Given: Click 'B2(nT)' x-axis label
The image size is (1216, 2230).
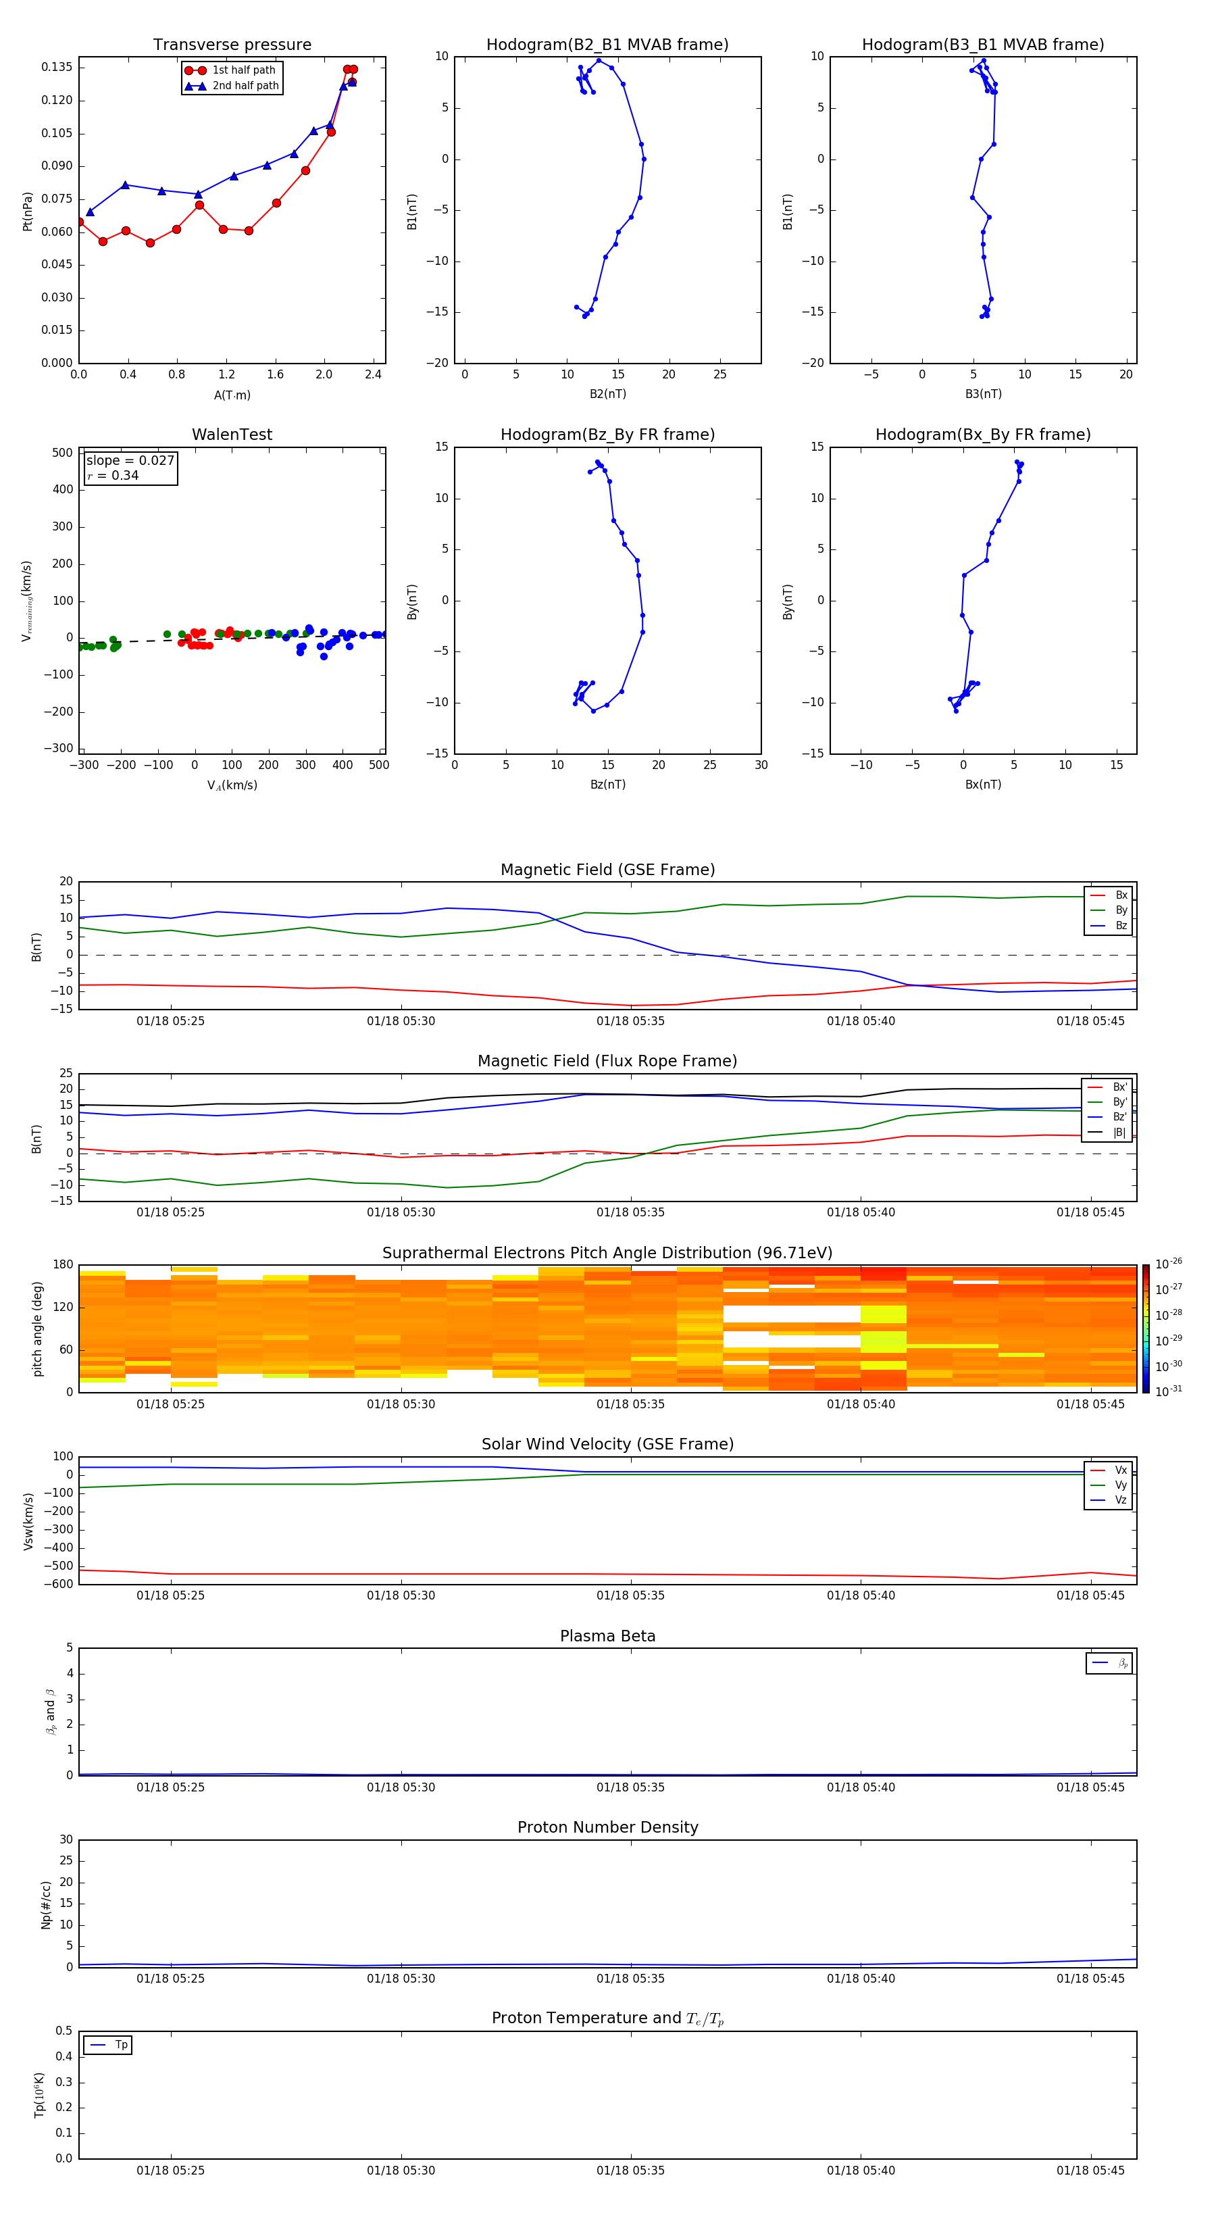Looking at the screenshot, I should 607,394.
